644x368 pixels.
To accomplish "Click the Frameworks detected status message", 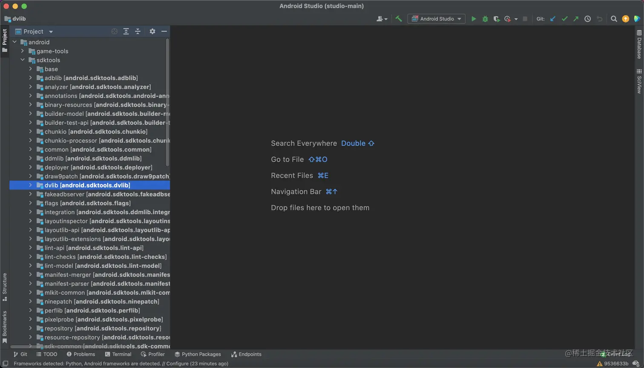I will 121,364.
